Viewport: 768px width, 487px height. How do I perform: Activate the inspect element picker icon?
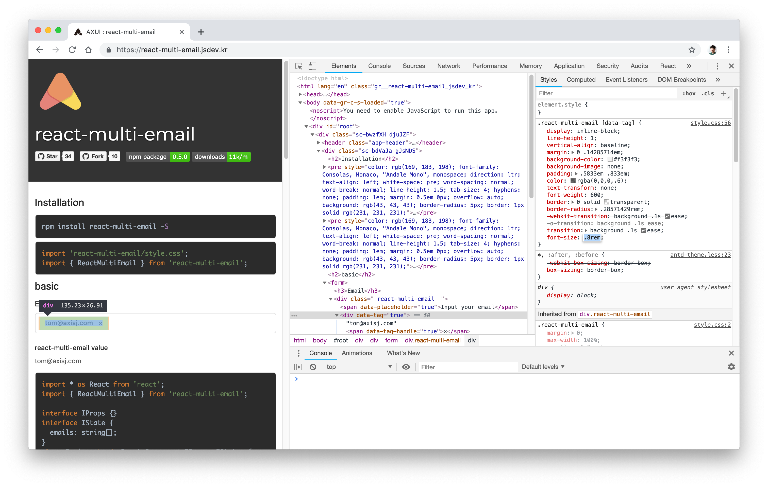pos(298,66)
